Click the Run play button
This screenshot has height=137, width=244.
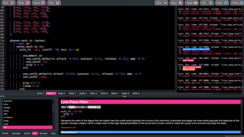point(8,3)
